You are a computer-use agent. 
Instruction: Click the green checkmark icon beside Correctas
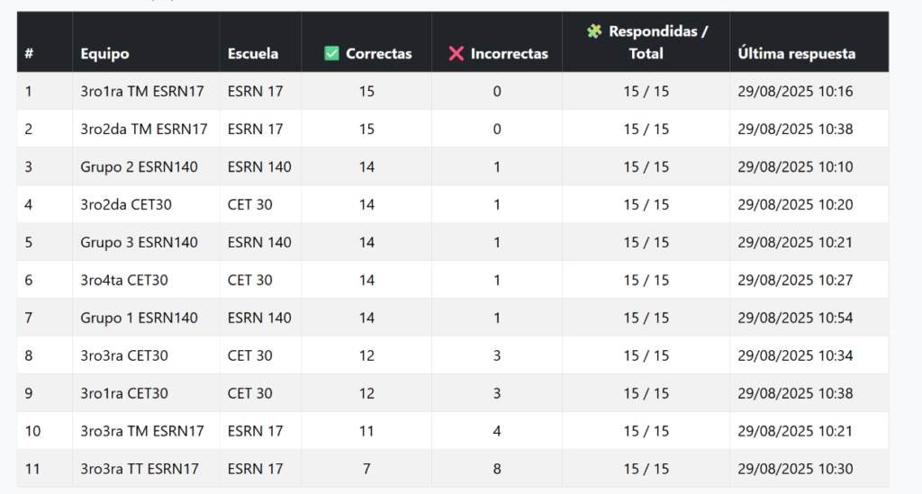coord(331,54)
